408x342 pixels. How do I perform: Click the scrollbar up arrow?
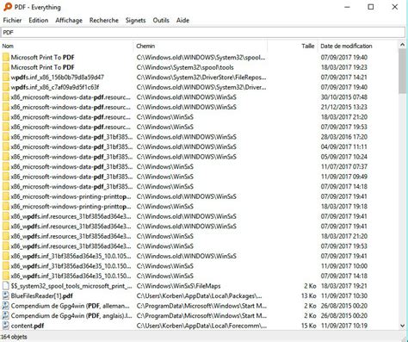coord(402,45)
